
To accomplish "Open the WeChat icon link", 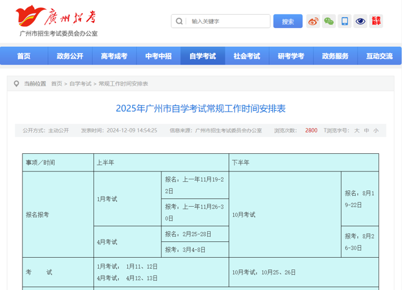I will click(329, 21).
